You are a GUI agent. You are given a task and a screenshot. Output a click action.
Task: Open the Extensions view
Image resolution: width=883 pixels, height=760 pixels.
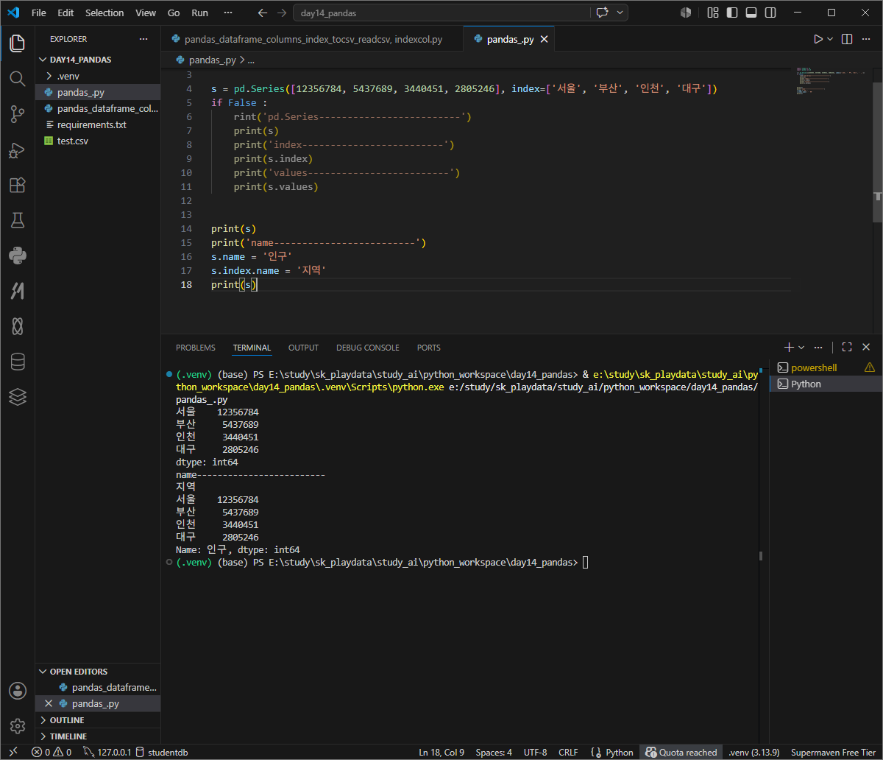tap(18, 185)
